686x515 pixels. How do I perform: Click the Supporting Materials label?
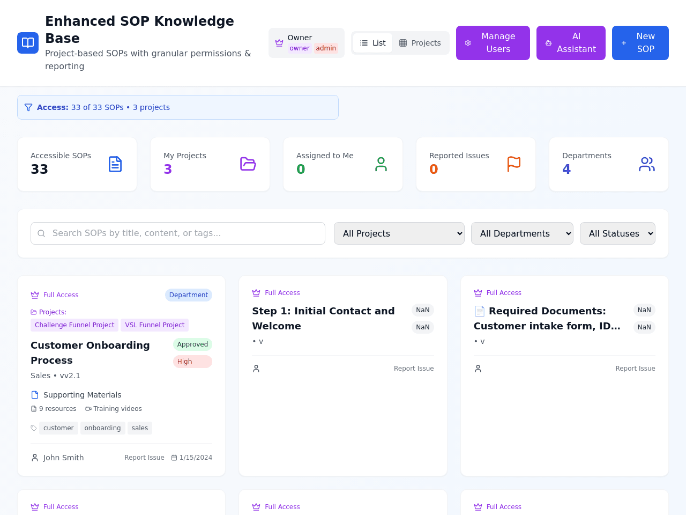click(82, 395)
